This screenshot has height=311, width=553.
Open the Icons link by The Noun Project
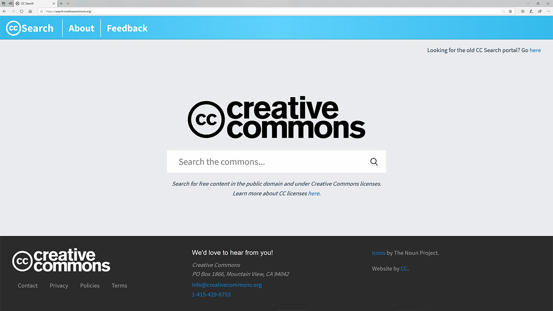pyautogui.click(x=378, y=253)
